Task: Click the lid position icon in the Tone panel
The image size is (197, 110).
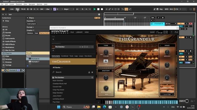Action: [x=106, y=61]
